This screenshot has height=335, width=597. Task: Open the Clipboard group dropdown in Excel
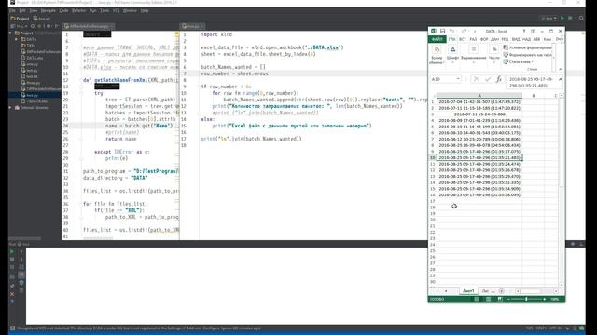click(437, 55)
